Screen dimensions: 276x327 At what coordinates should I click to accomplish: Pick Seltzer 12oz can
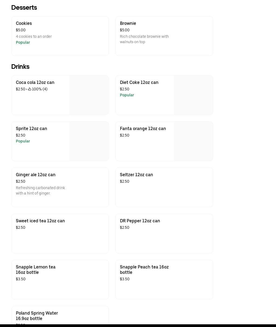tap(164, 187)
